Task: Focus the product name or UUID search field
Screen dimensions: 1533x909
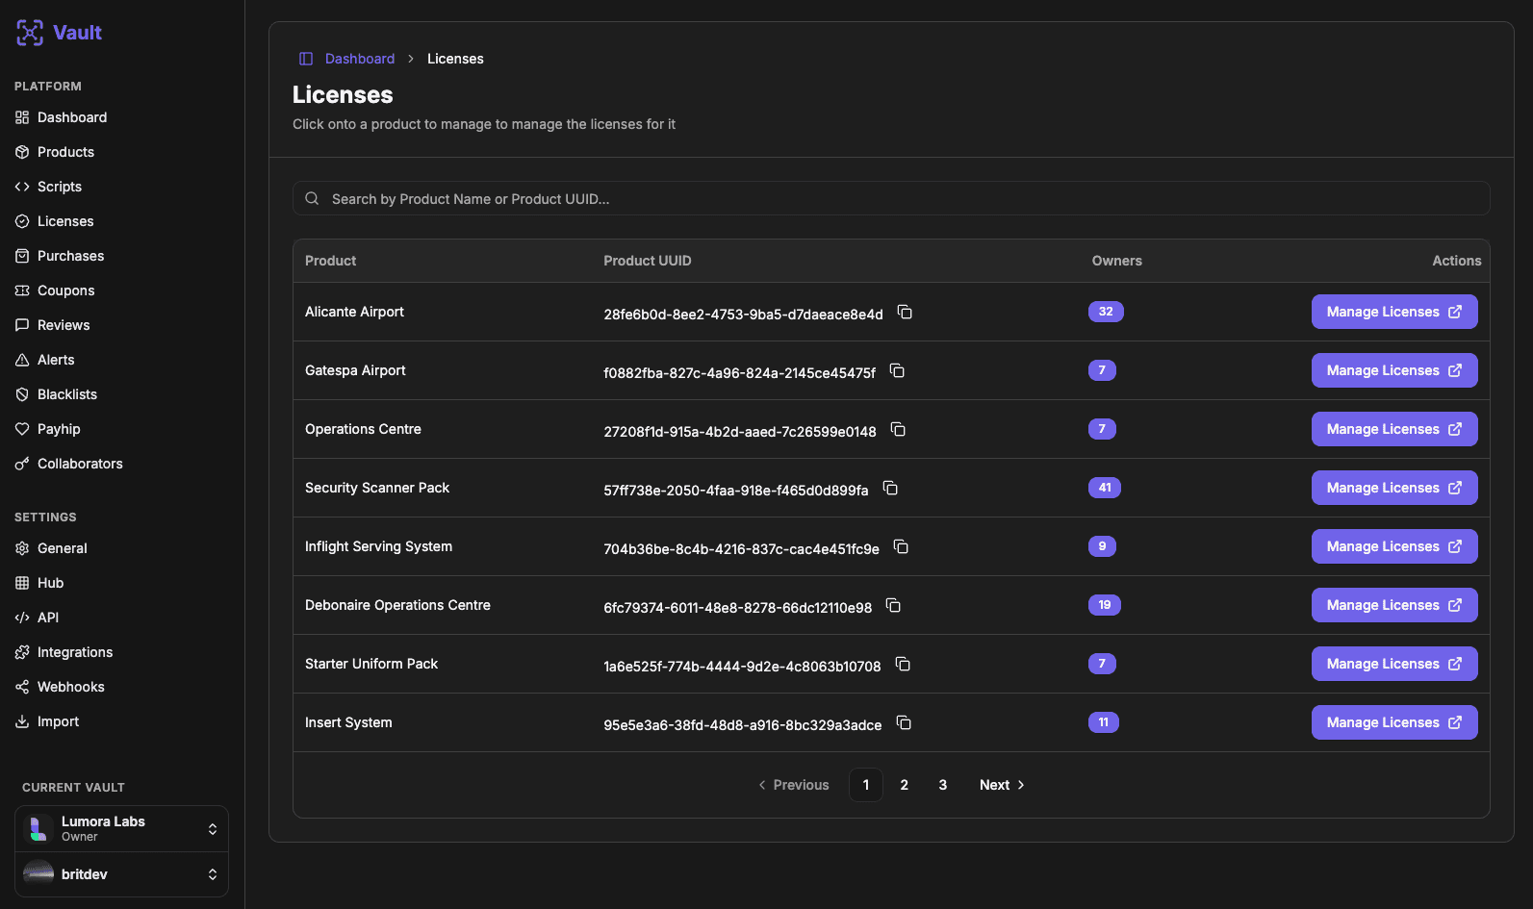Action: (891, 198)
